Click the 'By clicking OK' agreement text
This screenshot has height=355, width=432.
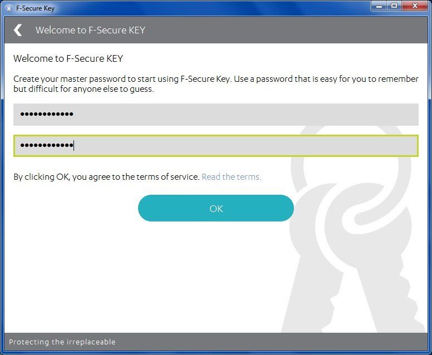pos(106,177)
